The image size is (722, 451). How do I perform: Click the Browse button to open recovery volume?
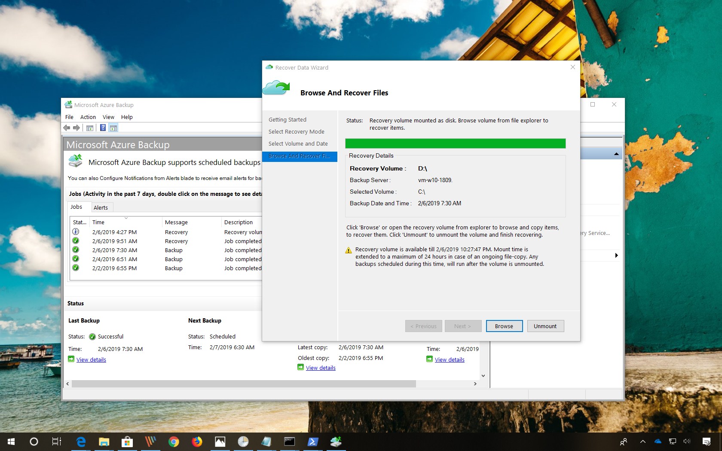click(504, 326)
